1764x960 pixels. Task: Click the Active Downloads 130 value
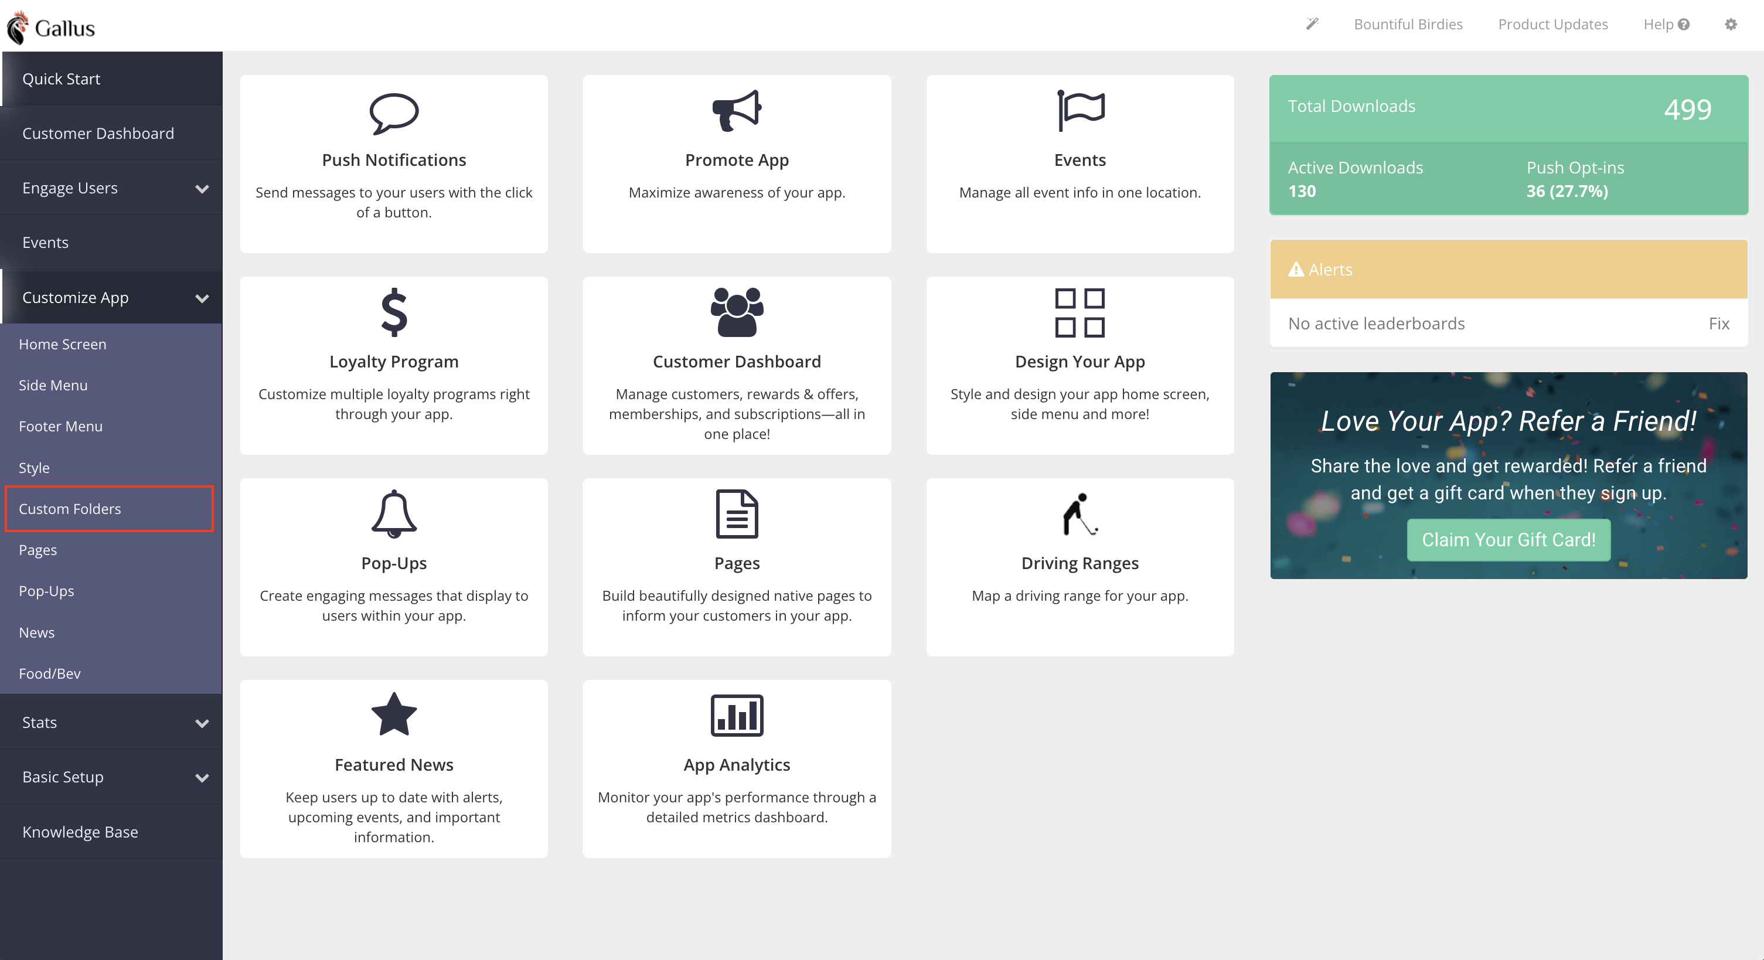(x=1302, y=191)
